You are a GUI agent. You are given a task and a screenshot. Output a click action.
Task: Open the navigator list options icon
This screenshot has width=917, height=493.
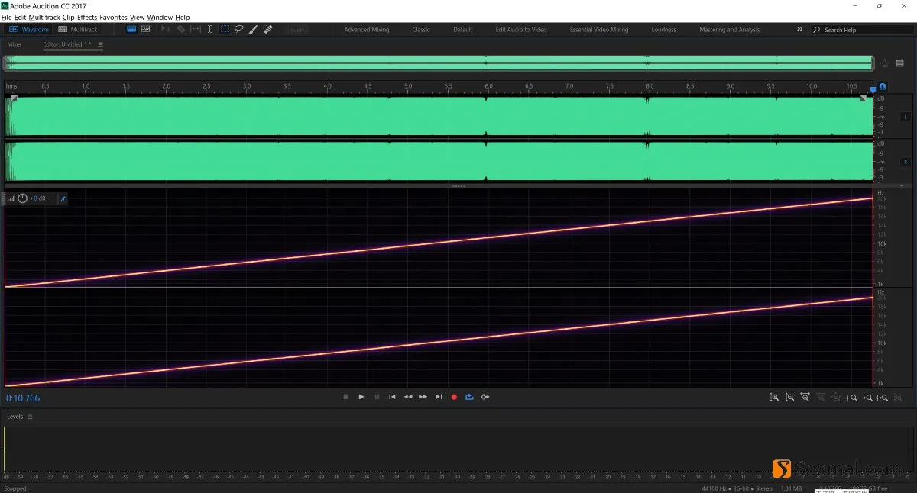[900, 64]
